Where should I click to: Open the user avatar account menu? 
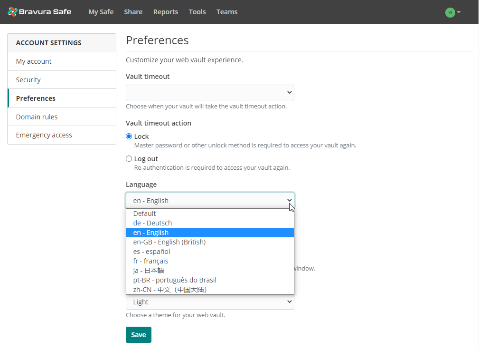coord(453,12)
